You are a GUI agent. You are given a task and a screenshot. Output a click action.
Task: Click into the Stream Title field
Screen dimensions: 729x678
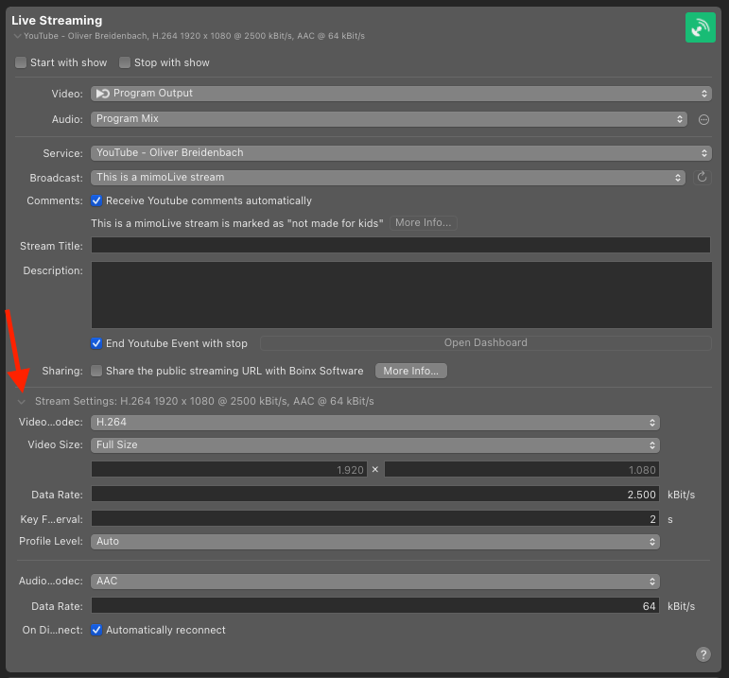pos(401,245)
